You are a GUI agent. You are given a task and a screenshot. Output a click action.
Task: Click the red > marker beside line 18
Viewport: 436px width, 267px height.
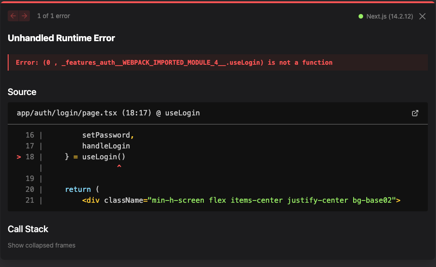(19, 157)
